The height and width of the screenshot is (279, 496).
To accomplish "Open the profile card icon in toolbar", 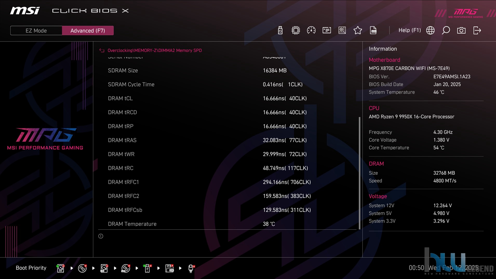I will point(327,30).
